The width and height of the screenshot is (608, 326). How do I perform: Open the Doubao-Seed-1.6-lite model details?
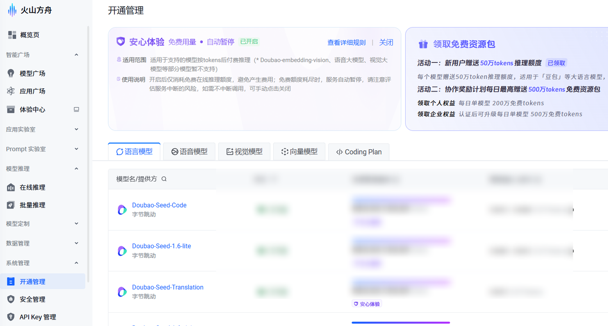(x=161, y=246)
